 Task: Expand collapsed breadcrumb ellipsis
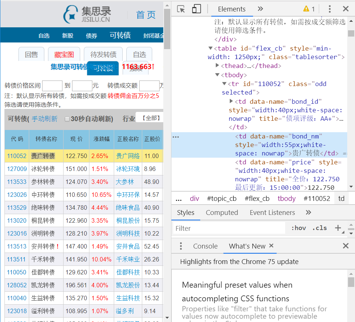(179, 199)
